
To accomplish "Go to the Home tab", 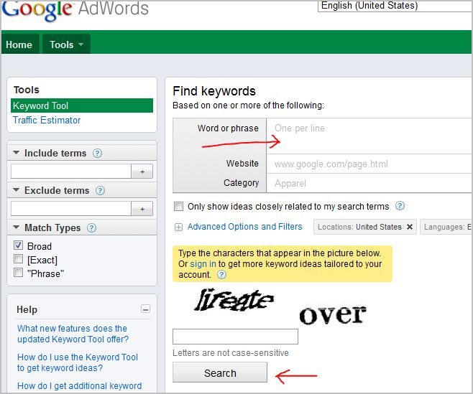I will pyautogui.click(x=19, y=44).
